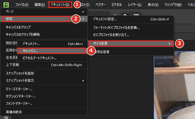Choose ピクセルアートドキュメント...

tap(52, 58)
